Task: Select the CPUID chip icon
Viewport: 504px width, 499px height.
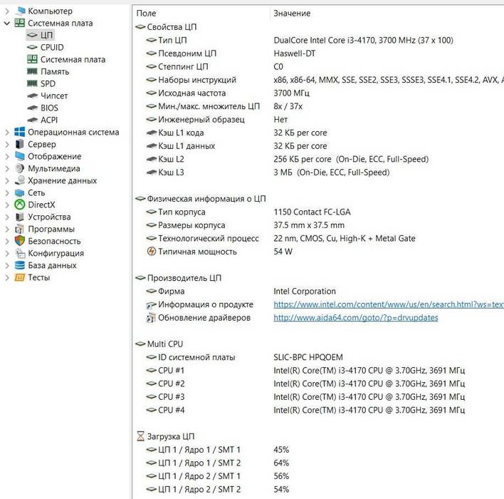Action: tap(32, 47)
